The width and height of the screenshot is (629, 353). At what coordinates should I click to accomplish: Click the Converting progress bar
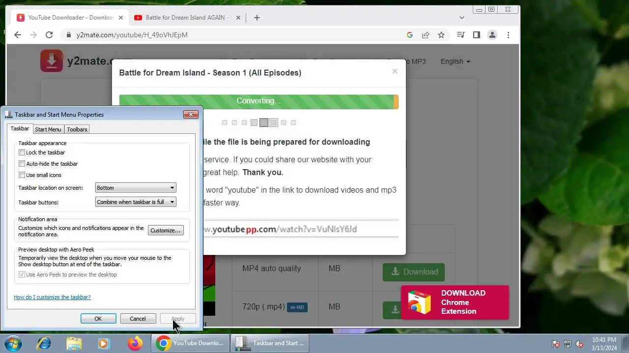coord(258,101)
